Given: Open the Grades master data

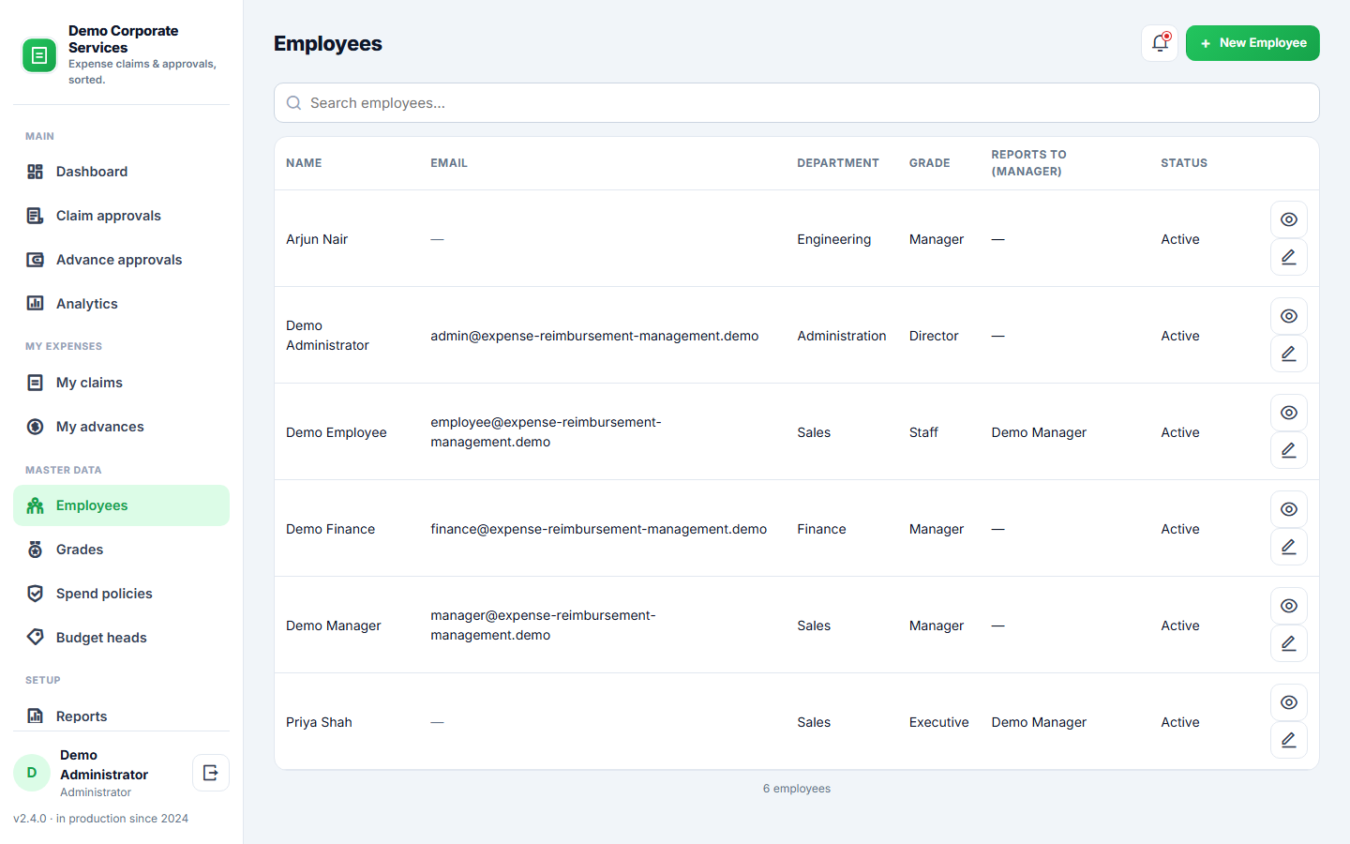Looking at the screenshot, I should 121,550.
